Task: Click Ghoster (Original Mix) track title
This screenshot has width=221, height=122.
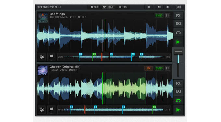Action: (x=65, y=67)
